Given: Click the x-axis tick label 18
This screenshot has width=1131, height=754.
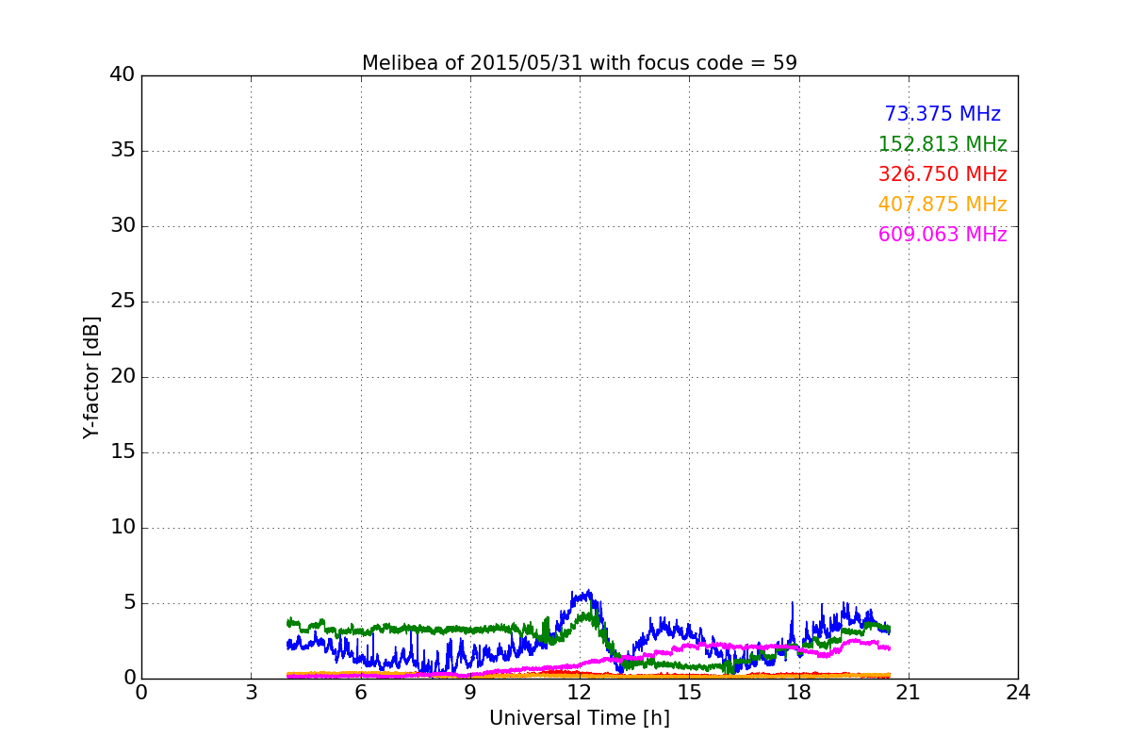Looking at the screenshot, I should 799,693.
